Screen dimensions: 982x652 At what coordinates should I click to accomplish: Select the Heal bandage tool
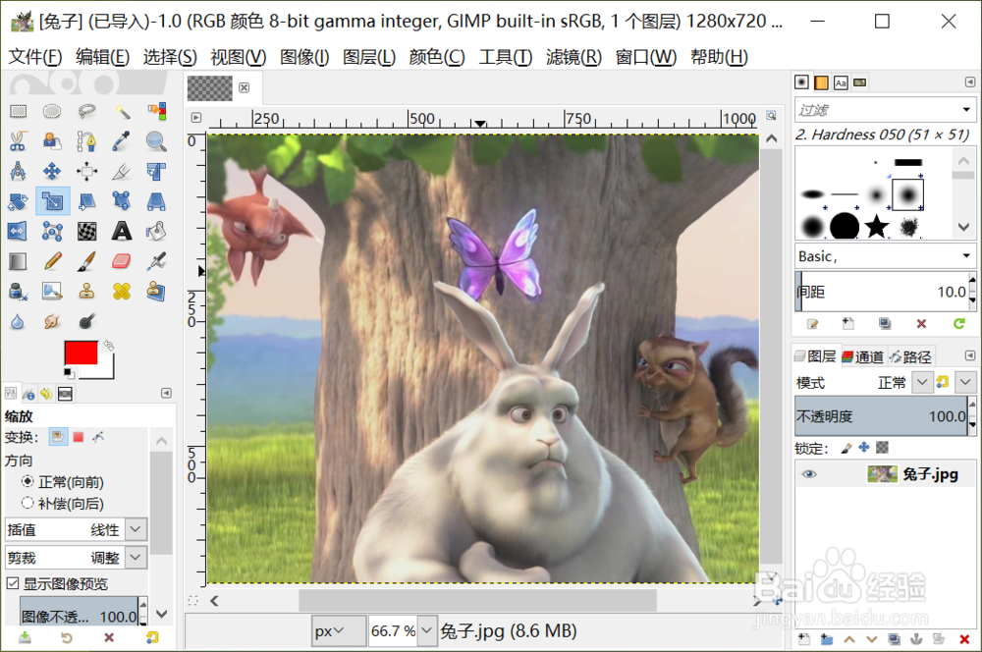(122, 292)
